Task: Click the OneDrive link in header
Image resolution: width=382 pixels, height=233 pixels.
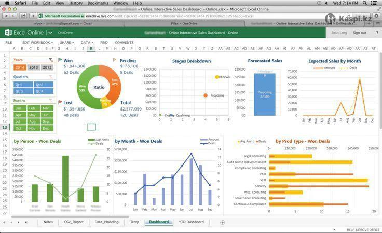Action: 65,33
